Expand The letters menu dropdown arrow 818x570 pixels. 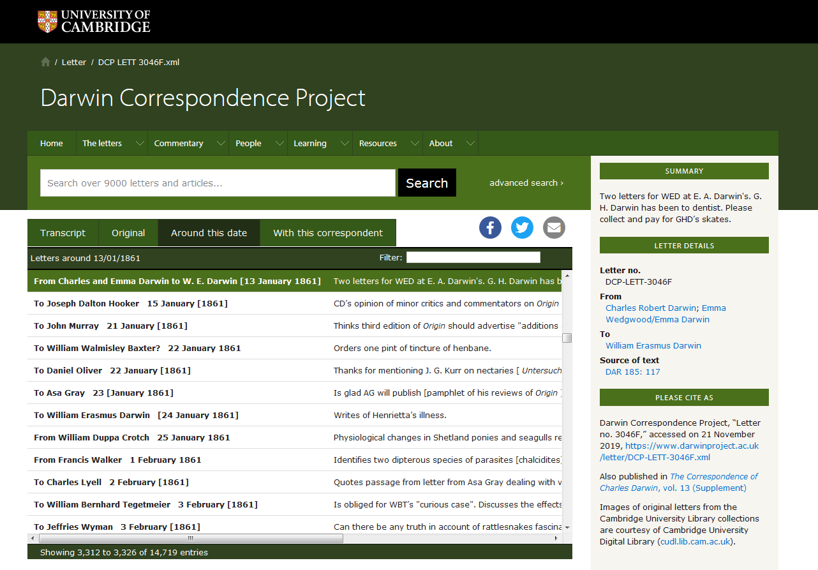click(x=140, y=144)
